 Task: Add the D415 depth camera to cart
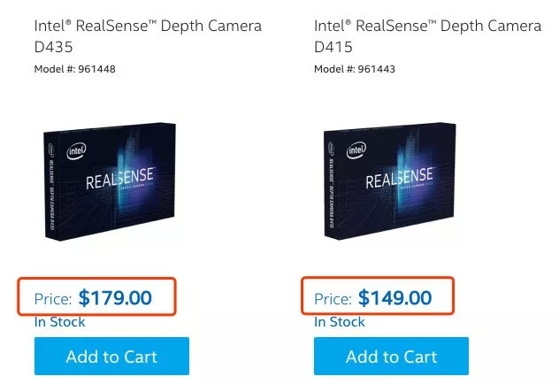[x=391, y=357]
